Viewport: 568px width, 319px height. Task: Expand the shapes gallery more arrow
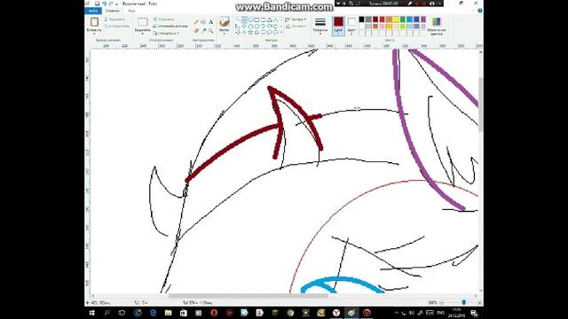(281, 32)
